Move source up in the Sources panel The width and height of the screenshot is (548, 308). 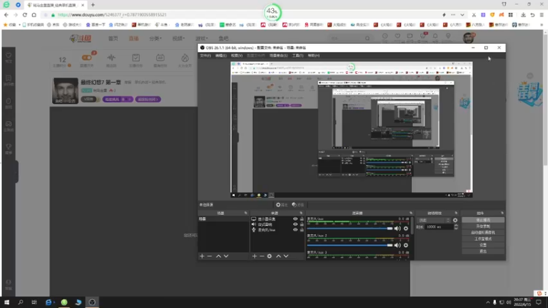[x=279, y=256]
